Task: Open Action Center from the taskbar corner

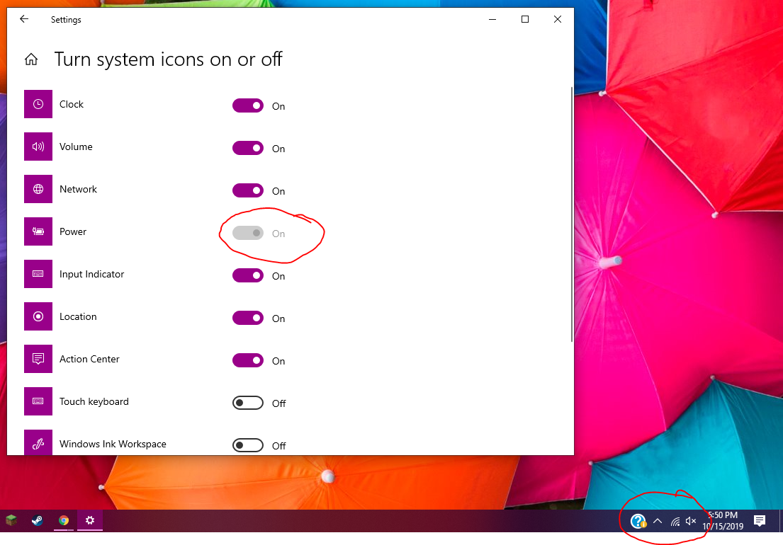Action: tap(760, 520)
